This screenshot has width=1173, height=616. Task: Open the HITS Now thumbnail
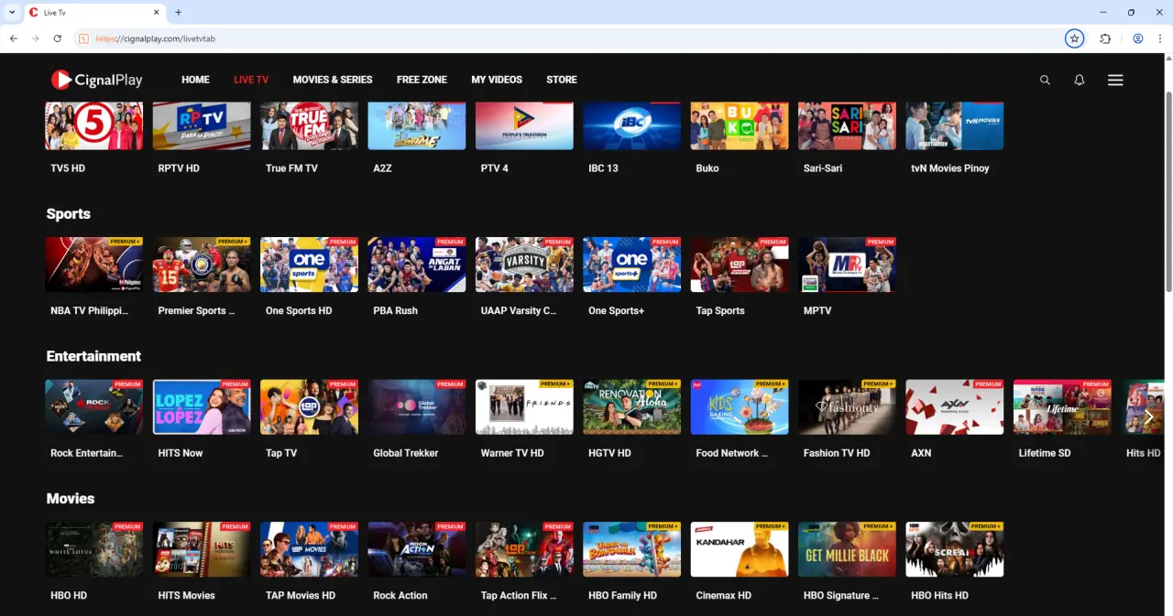202,407
